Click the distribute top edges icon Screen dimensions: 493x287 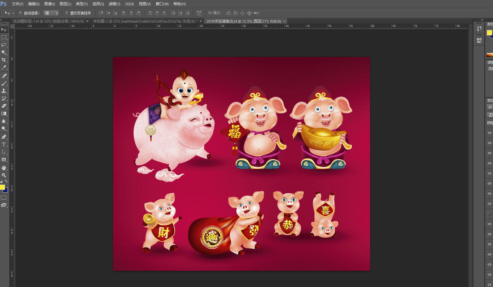tap(150, 13)
